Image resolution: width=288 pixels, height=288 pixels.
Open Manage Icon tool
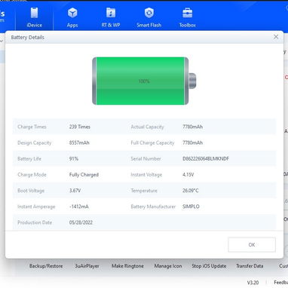pos(168,266)
